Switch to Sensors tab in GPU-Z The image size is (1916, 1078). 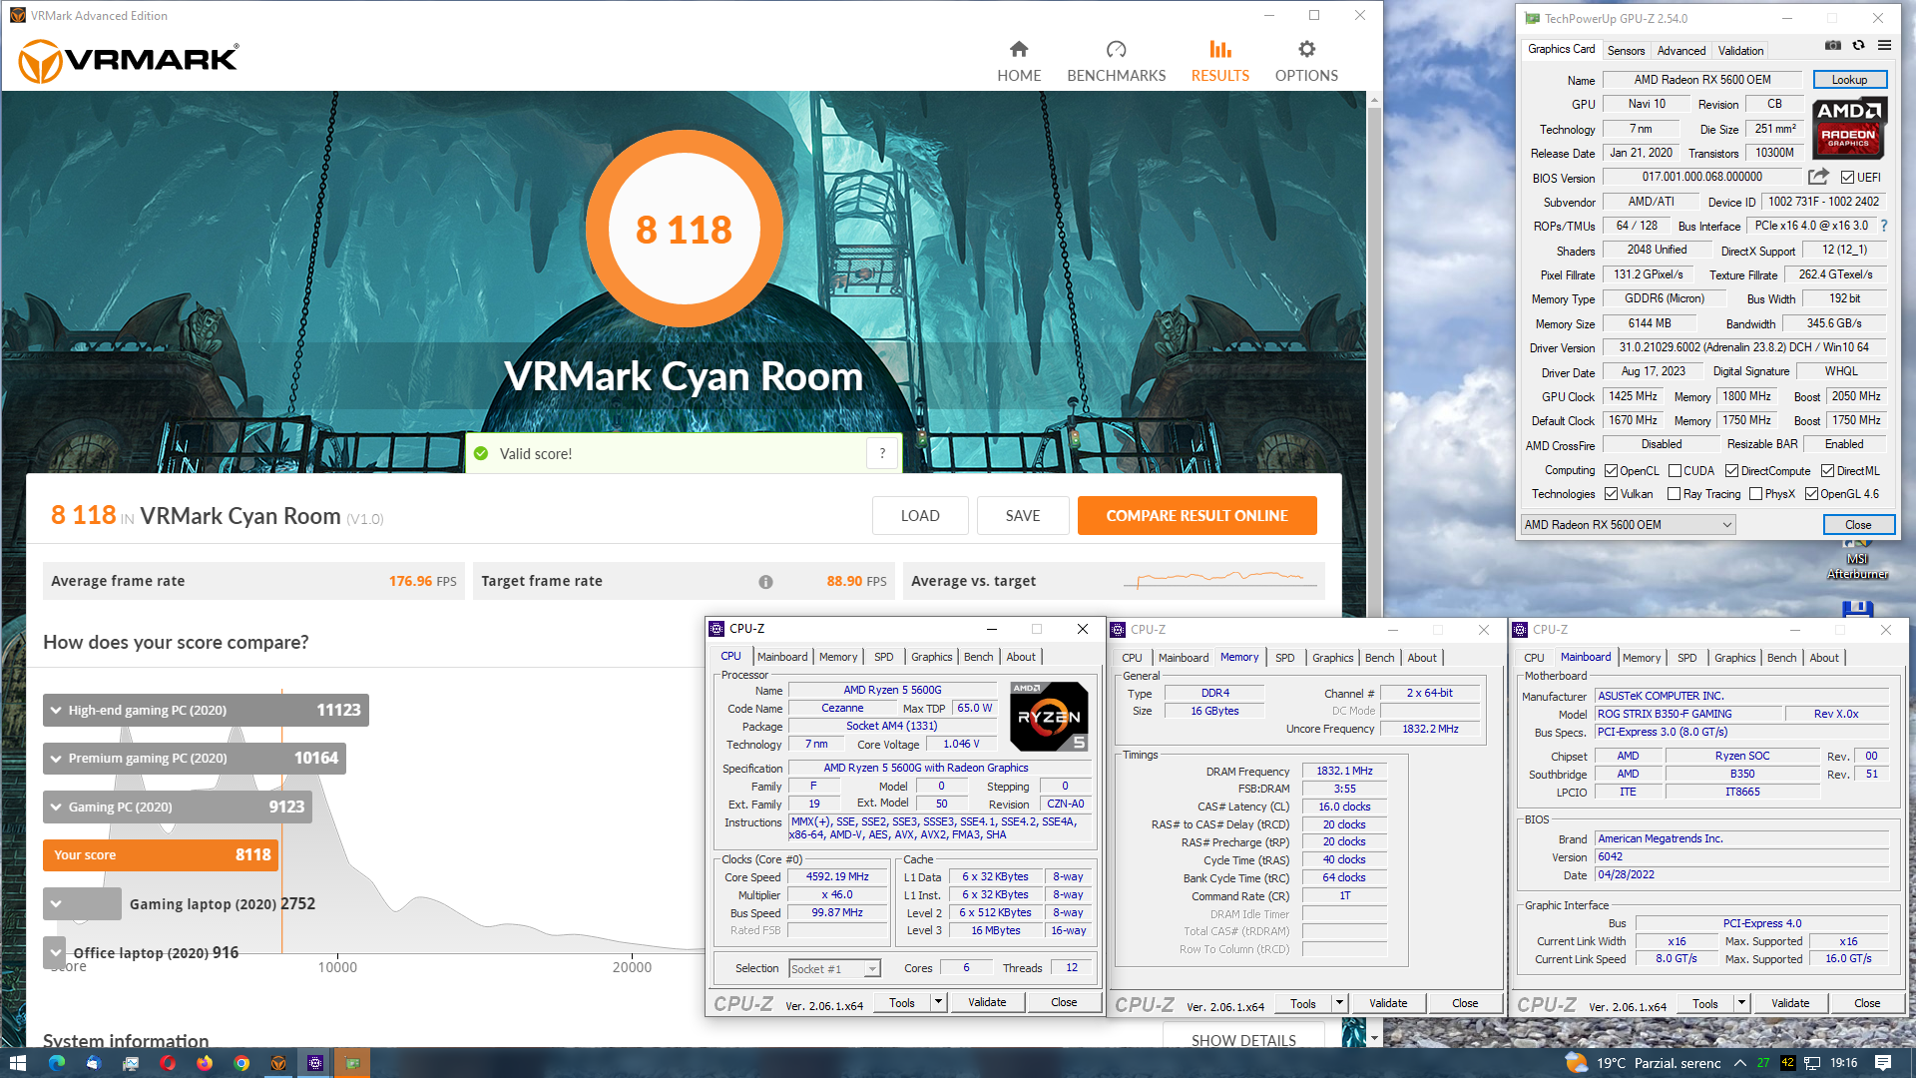1626,51
